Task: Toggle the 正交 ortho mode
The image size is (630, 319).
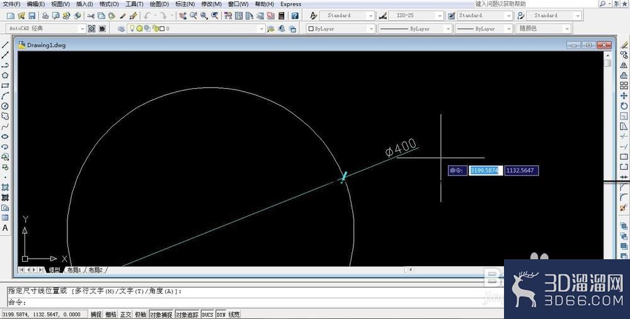Action: tap(126, 315)
